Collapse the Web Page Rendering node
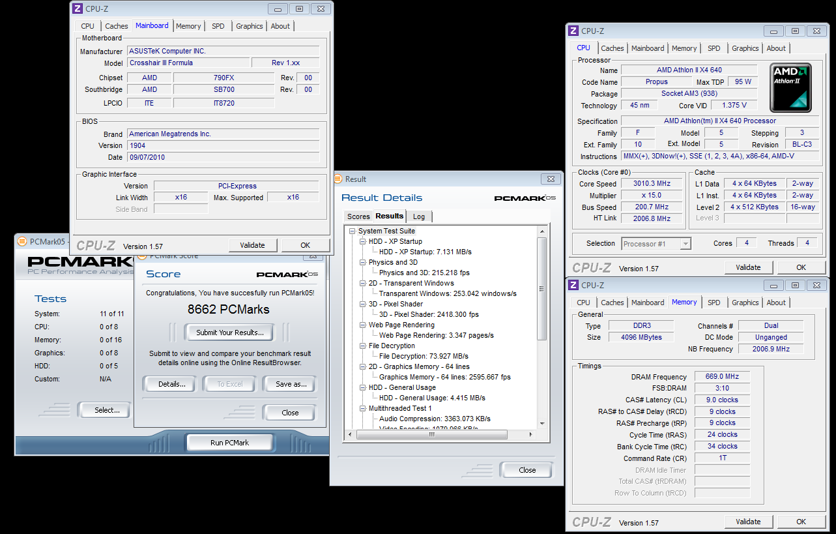The image size is (836, 534). (x=363, y=325)
